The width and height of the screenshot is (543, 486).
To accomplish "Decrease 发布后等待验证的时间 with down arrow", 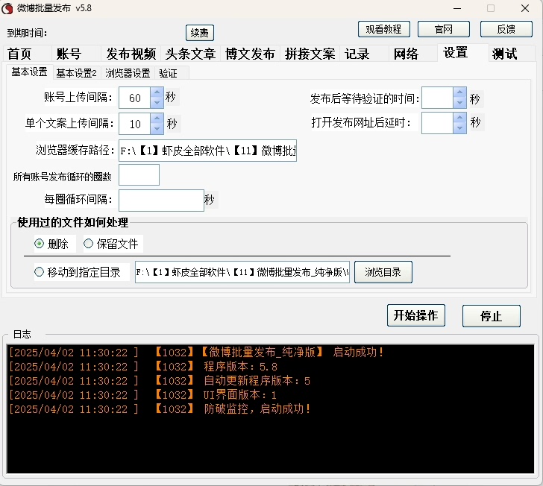I will (x=459, y=103).
